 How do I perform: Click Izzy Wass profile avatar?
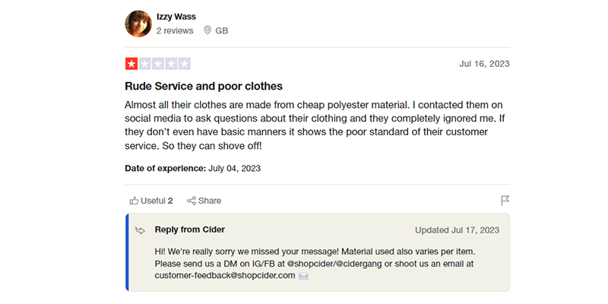coord(138,24)
